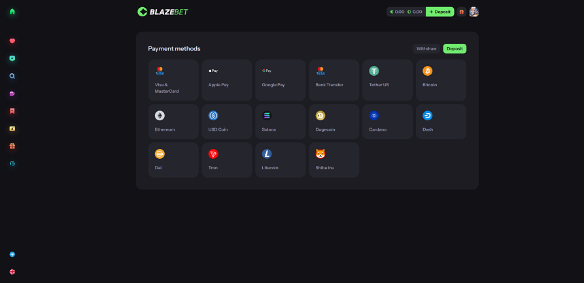Select Tether US payment option

388,80
